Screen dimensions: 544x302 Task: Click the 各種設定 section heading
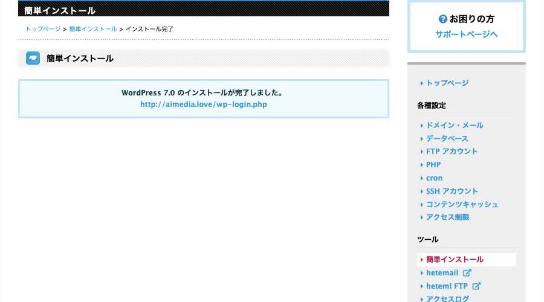coord(431,106)
